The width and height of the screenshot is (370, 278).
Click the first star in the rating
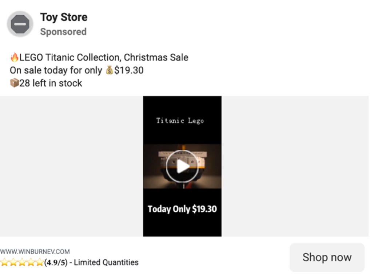click(x=4, y=262)
